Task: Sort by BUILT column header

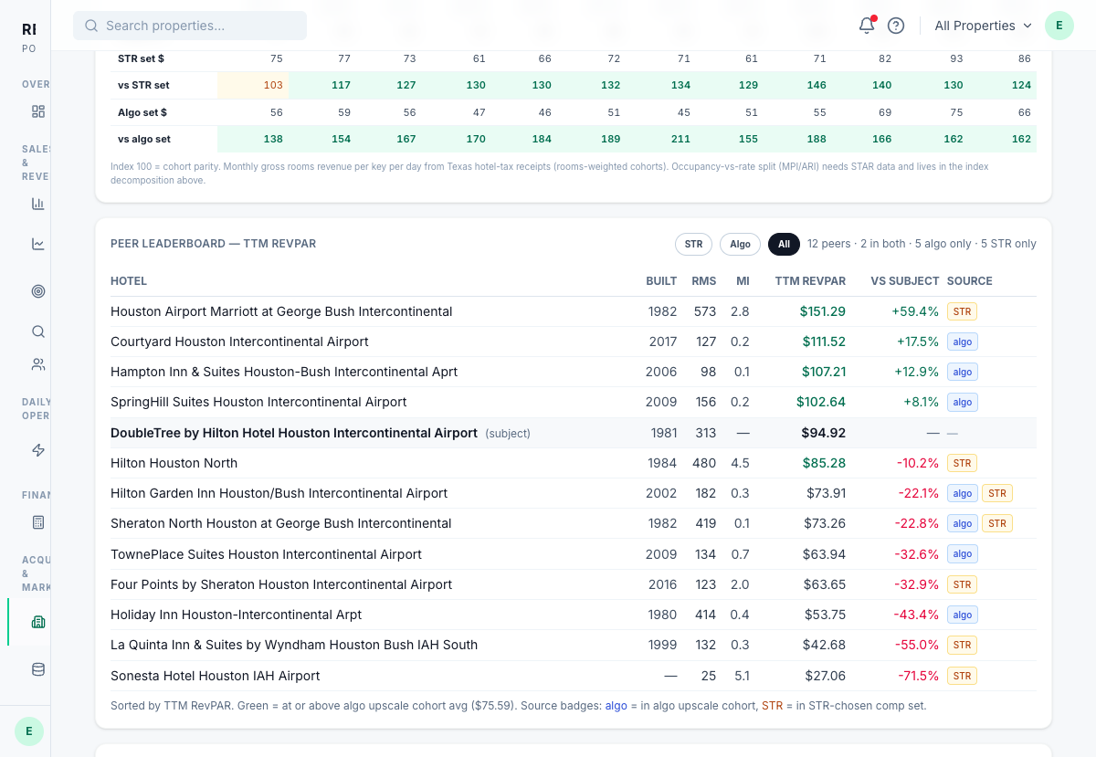Action: (661, 281)
